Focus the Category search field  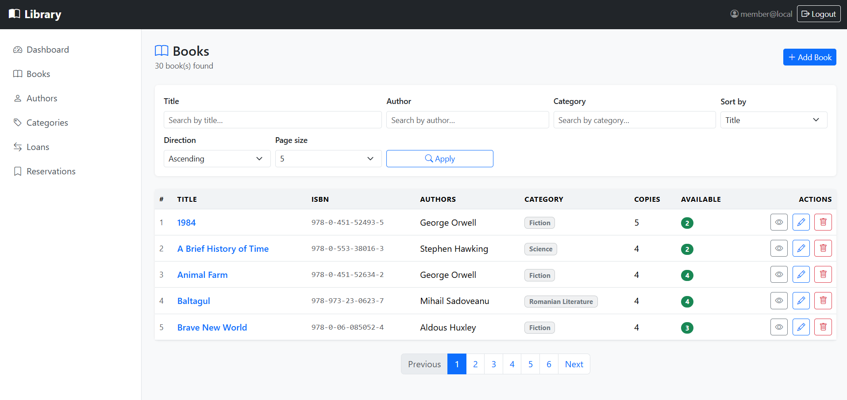tap(634, 120)
